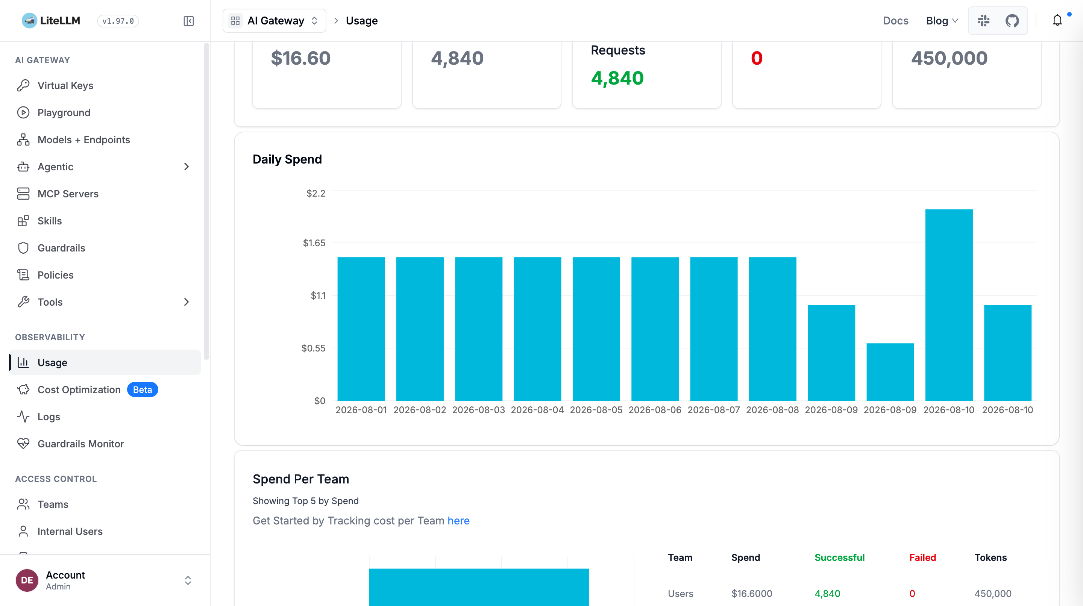Click the Users team table cell
This screenshot has height=606, width=1083.
pyautogui.click(x=681, y=593)
